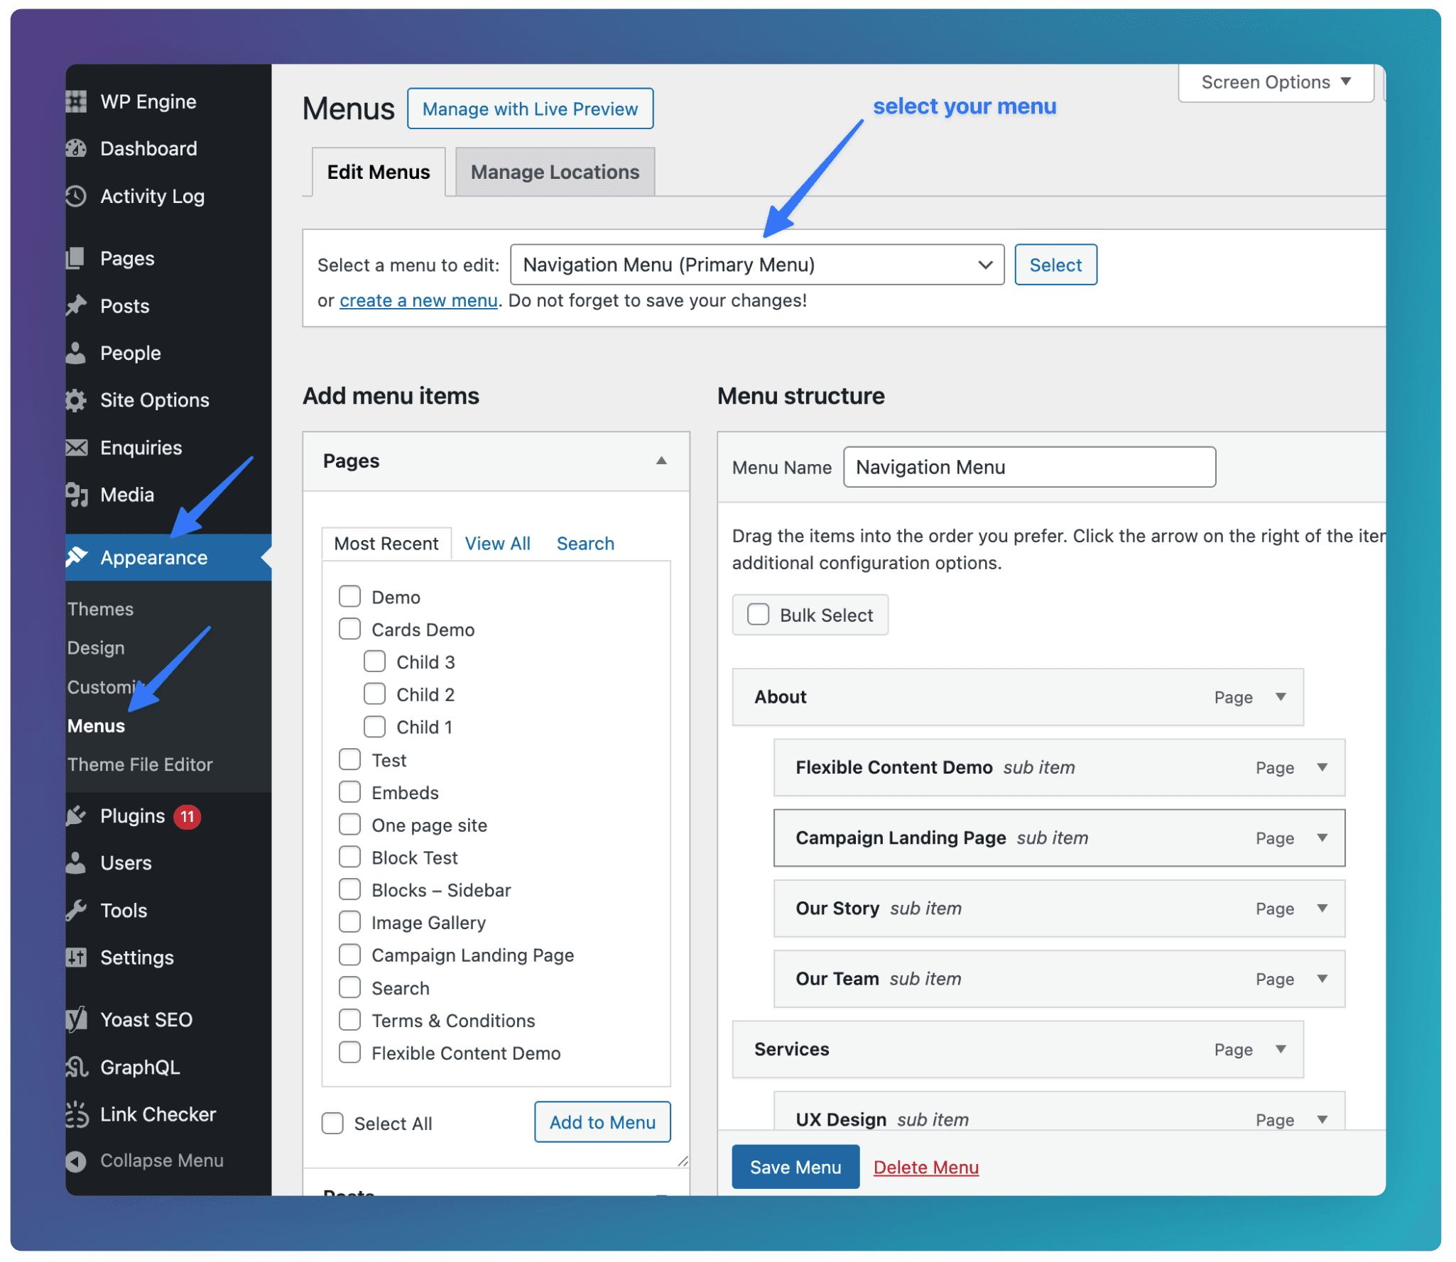Open the Select a menu to edit dropdown
The image size is (1456, 1262).
coord(757,265)
